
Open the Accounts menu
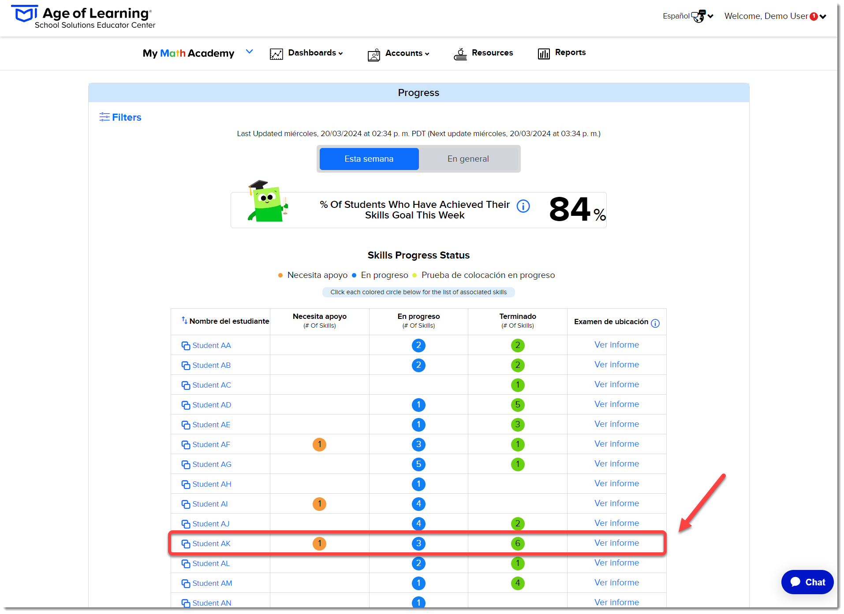[407, 53]
